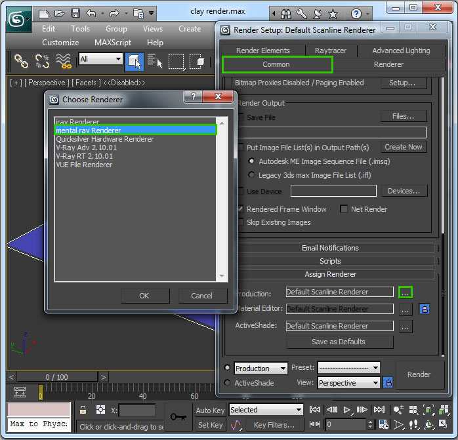The image size is (458, 440).
Task: Enable the Net Render checkbox
Action: [x=344, y=209]
